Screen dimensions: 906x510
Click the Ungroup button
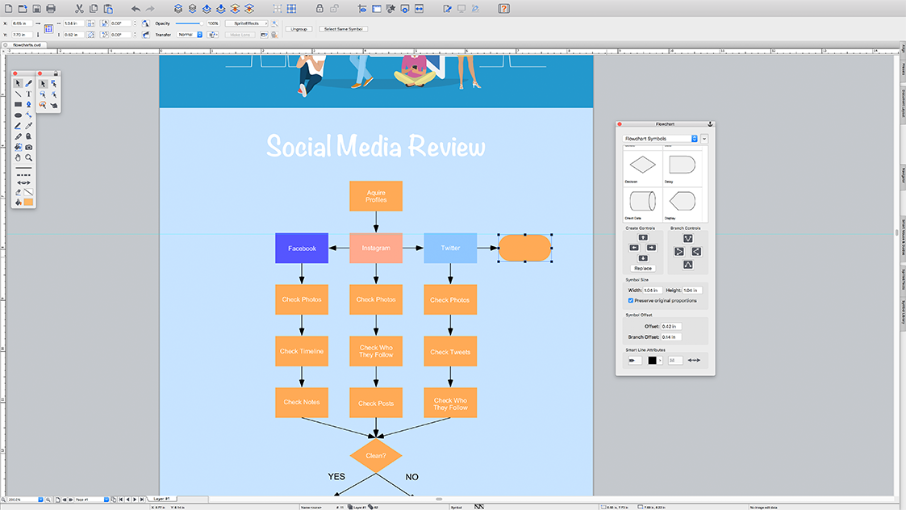(299, 29)
